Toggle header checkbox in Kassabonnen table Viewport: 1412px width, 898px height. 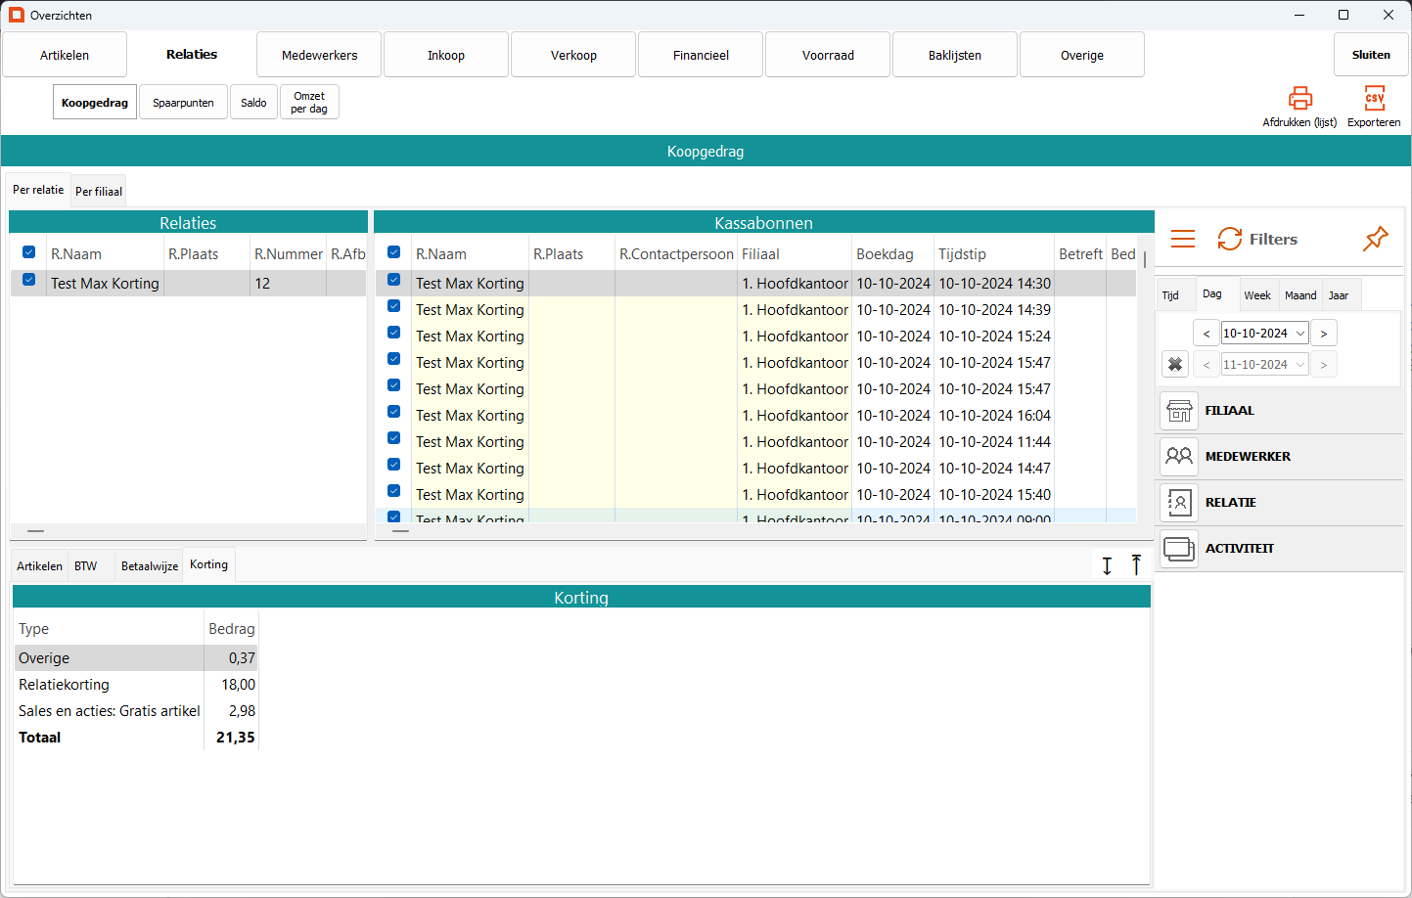pyautogui.click(x=394, y=252)
